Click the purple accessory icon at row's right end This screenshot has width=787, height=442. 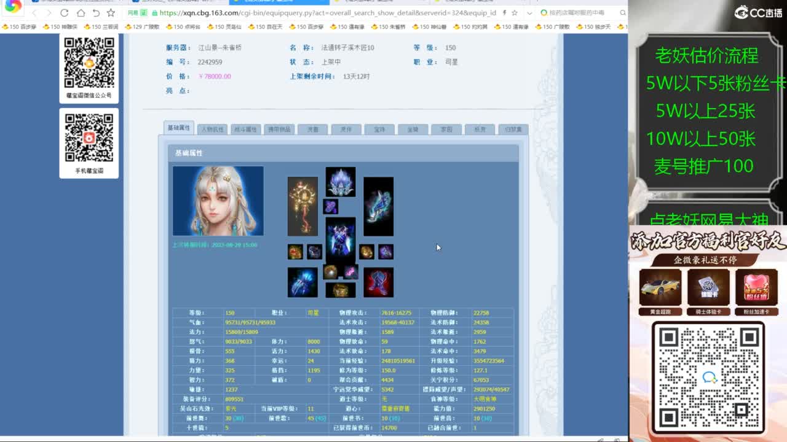386,252
